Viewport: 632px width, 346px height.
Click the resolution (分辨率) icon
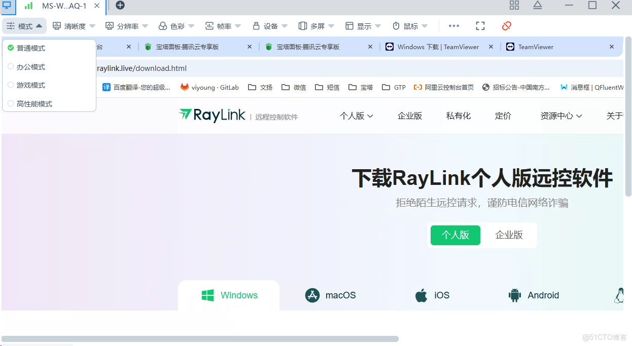[110, 26]
